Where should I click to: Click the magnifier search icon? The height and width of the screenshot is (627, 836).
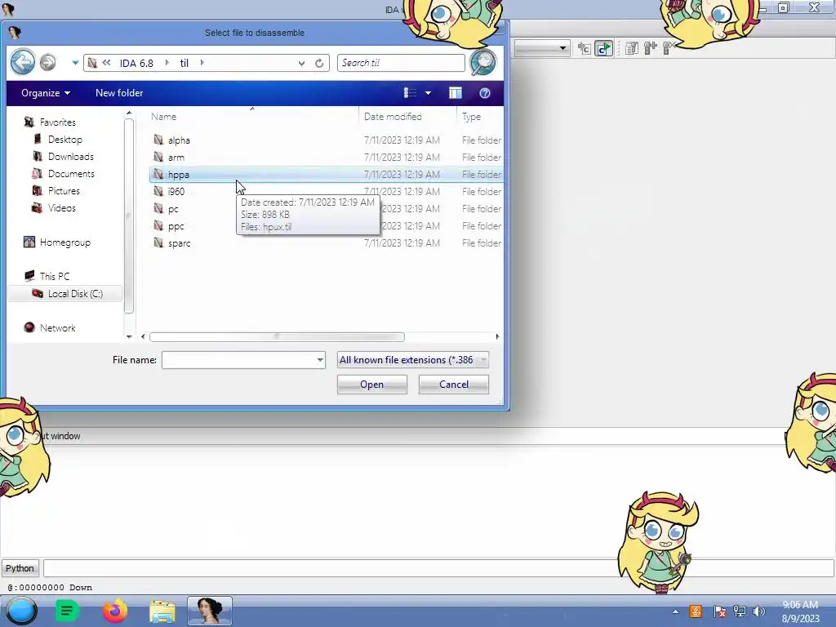(483, 62)
